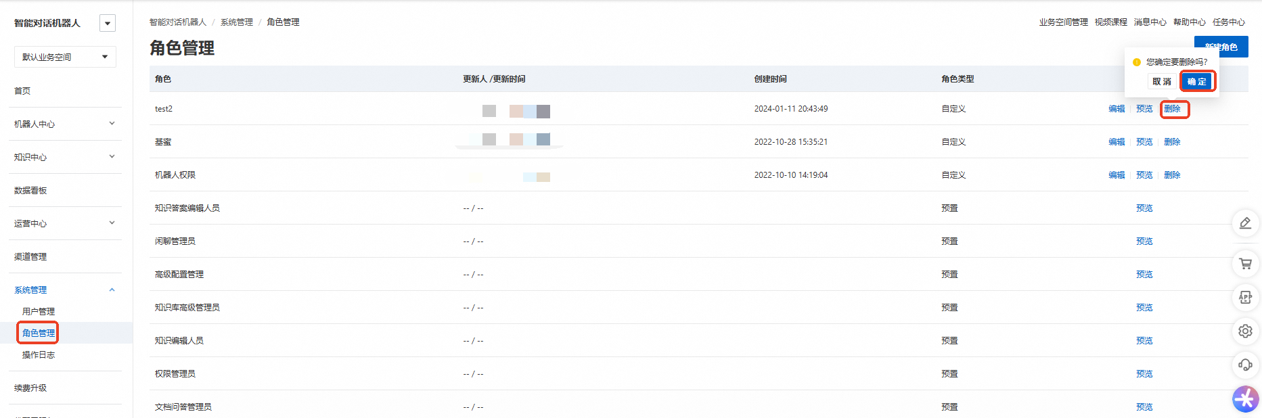This screenshot has height=418, width=1262.
Task: Click the 机器人权限 role name cell
Action: click(x=175, y=175)
